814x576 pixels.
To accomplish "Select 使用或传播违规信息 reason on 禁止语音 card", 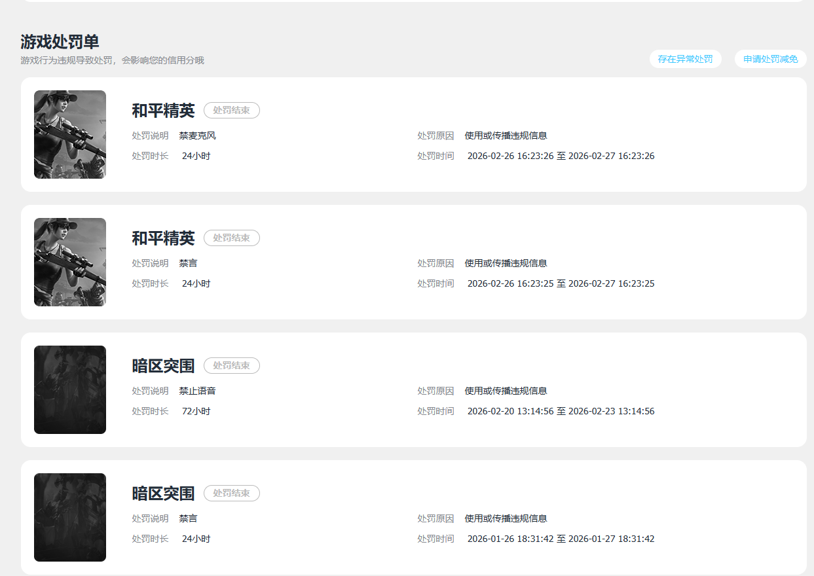I will (x=506, y=391).
